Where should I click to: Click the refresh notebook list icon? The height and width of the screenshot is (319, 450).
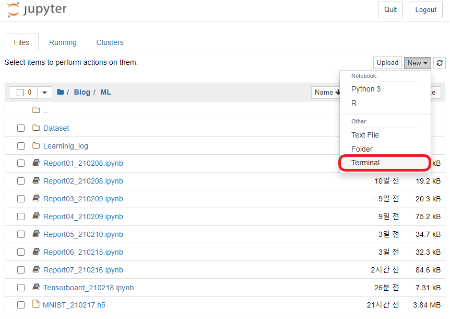coord(440,63)
